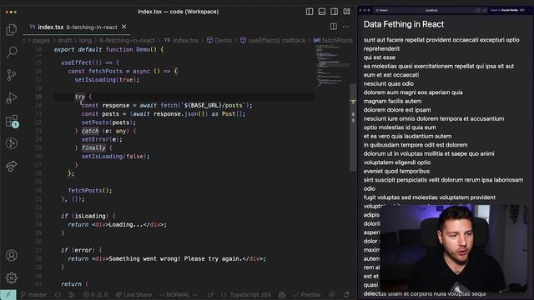Open the Extensions view with the update badge
Viewport: 534px width, 300px height.
coord(12,121)
